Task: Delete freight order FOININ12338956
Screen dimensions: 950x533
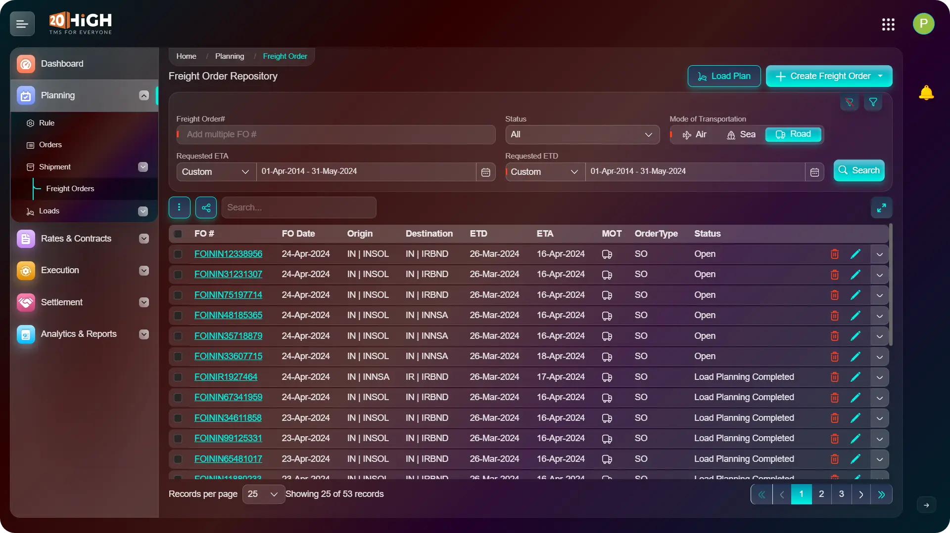Action: point(835,254)
